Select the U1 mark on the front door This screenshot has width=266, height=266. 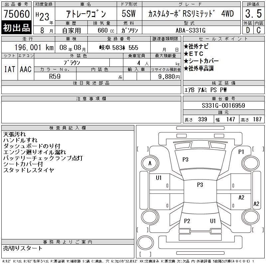point(159,178)
